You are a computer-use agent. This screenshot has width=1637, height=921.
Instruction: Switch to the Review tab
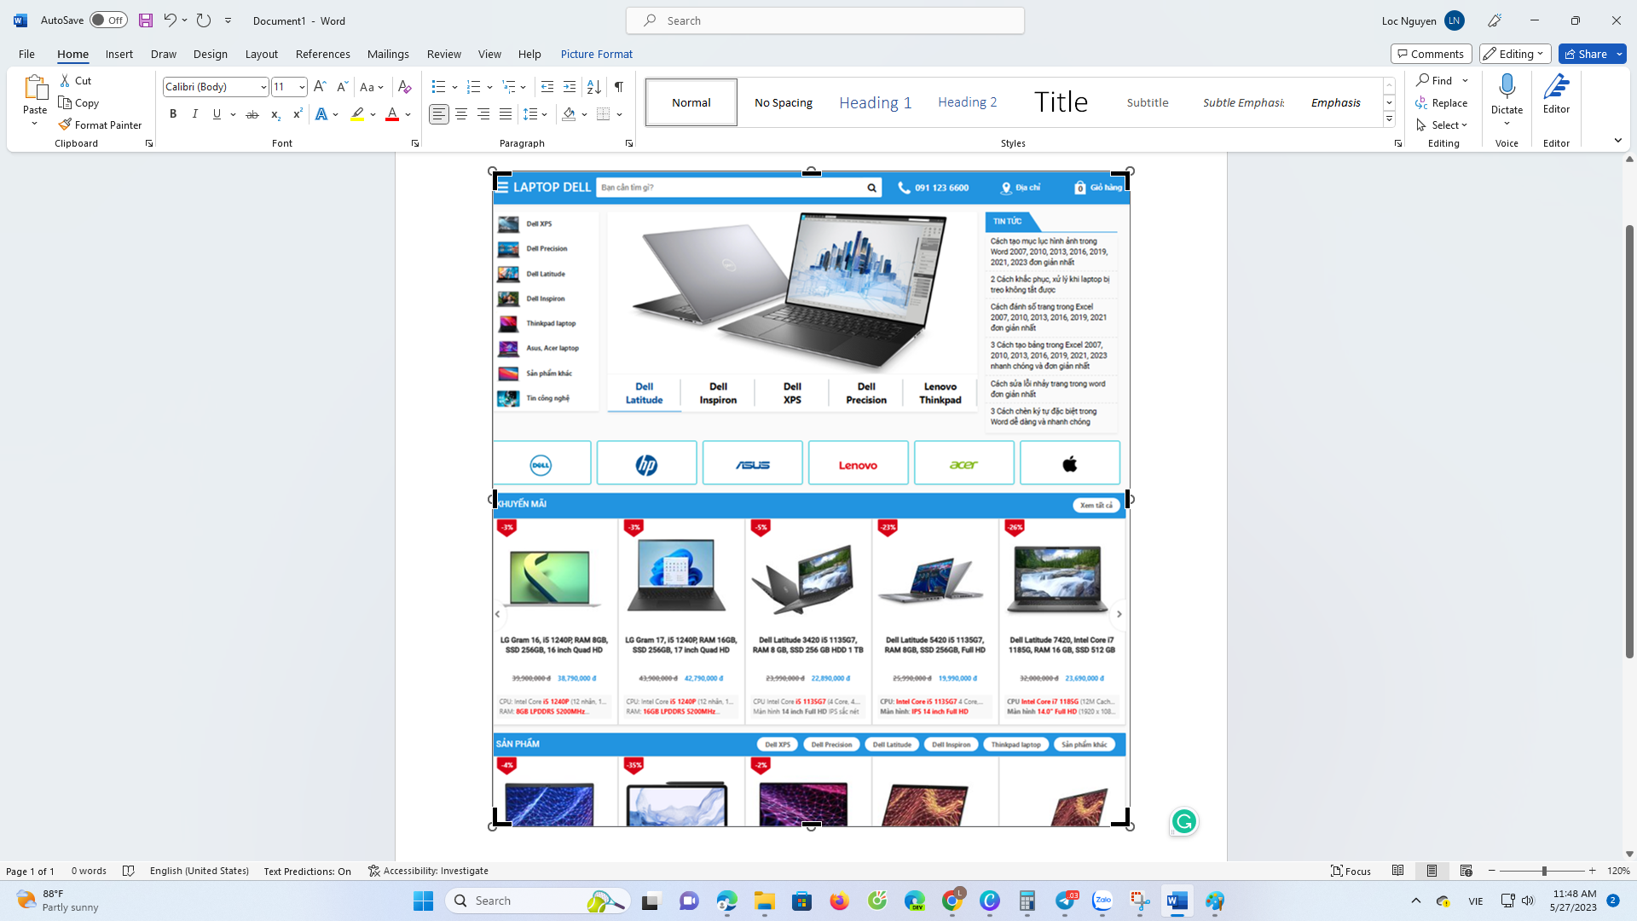click(x=443, y=54)
